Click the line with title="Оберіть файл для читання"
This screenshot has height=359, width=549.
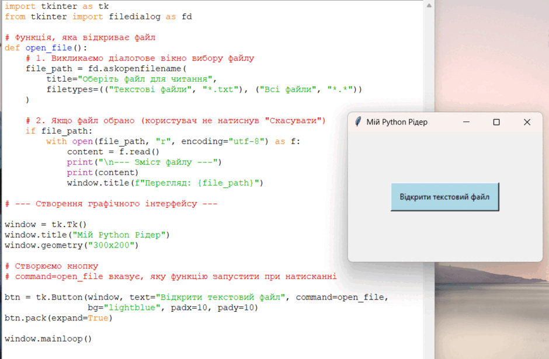click(x=131, y=79)
